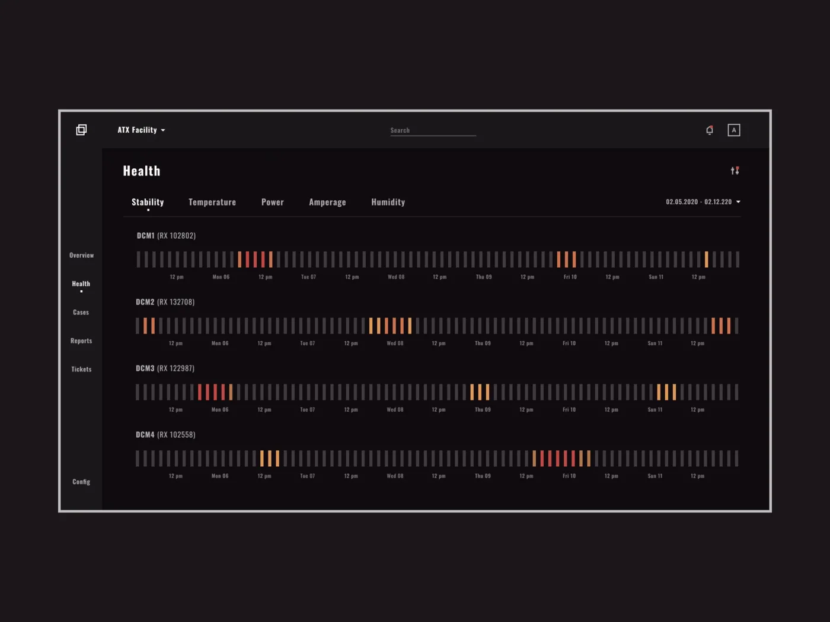Click 'Mon 06' label under DCM4
Viewport: 830px width, 622px height.
coord(220,476)
